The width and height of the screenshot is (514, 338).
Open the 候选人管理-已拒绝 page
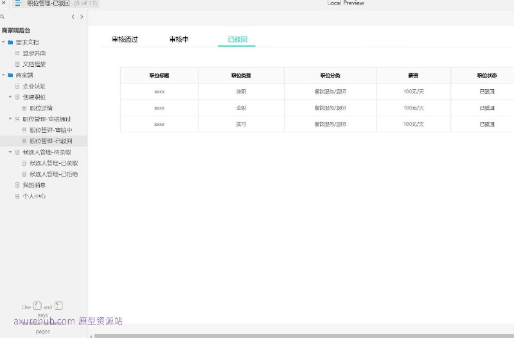[54, 174]
